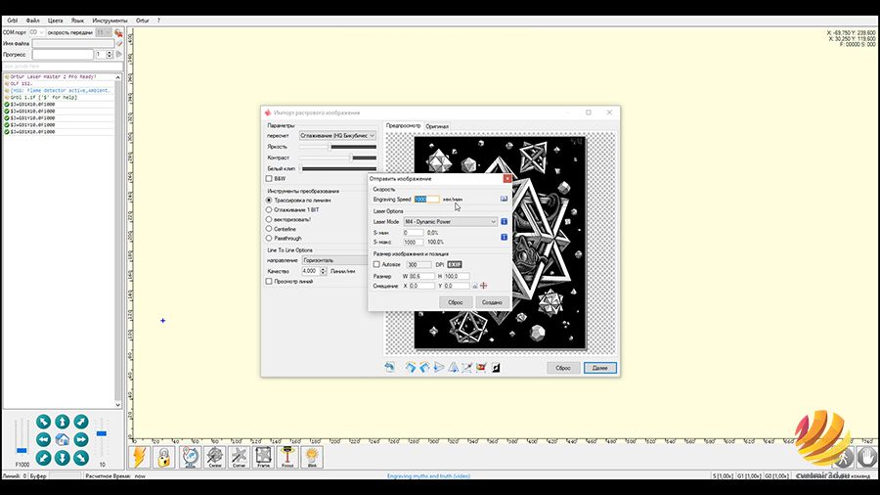Select Passthrough radio option

point(269,238)
